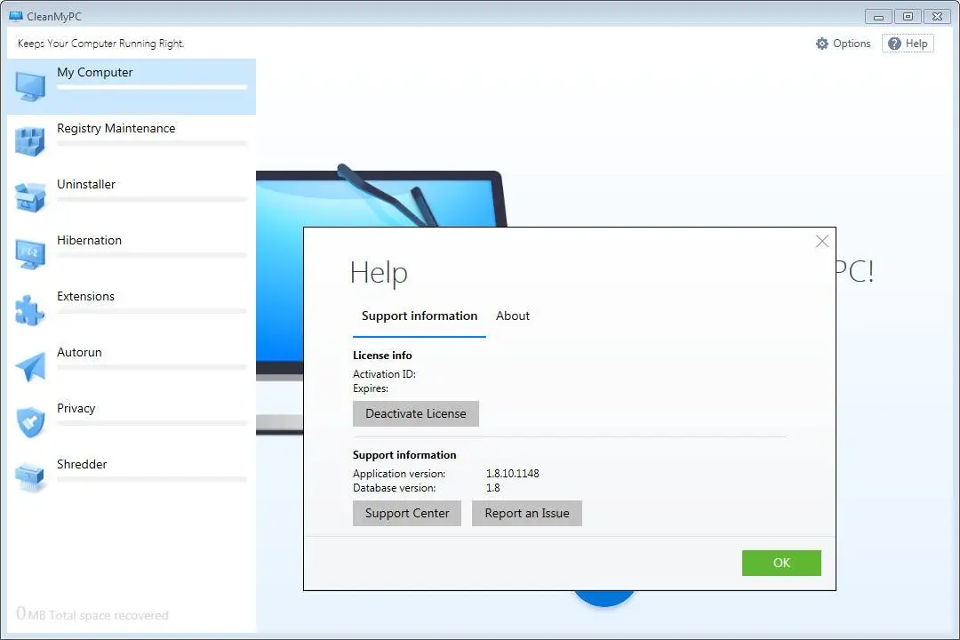Open the Privacy section
The height and width of the screenshot is (640, 960).
[132, 422]
